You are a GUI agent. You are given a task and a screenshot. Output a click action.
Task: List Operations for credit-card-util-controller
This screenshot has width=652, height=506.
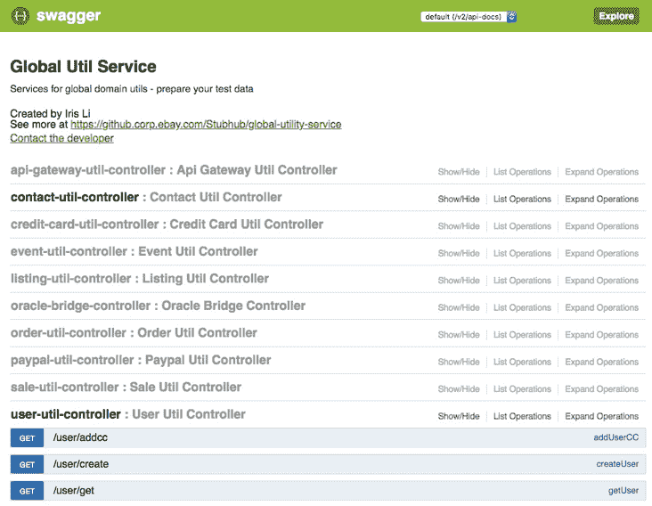pyautogui.click(x=522, y=226)
